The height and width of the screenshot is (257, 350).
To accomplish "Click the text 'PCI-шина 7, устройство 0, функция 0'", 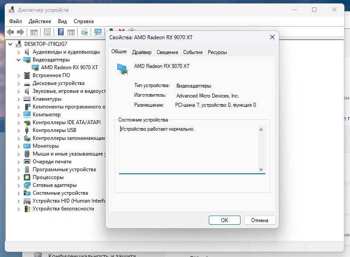I will [x=215, y=105].
